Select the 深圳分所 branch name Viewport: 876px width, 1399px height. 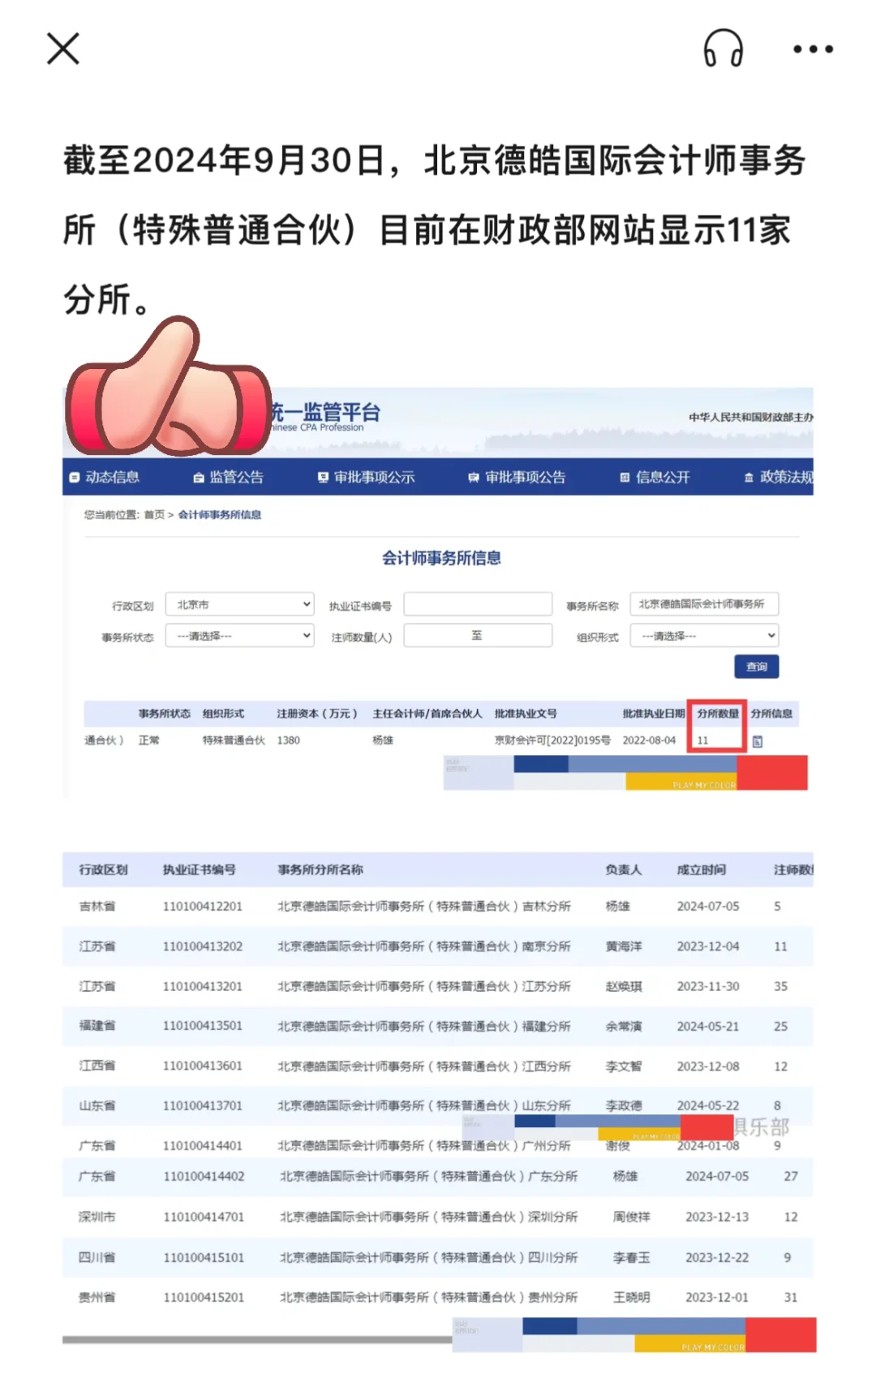coord(429,1217)
